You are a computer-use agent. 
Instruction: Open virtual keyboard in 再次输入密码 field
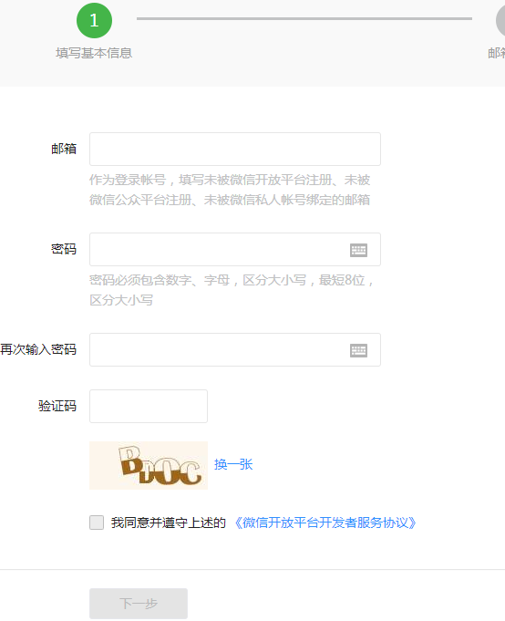pos(358,350)
